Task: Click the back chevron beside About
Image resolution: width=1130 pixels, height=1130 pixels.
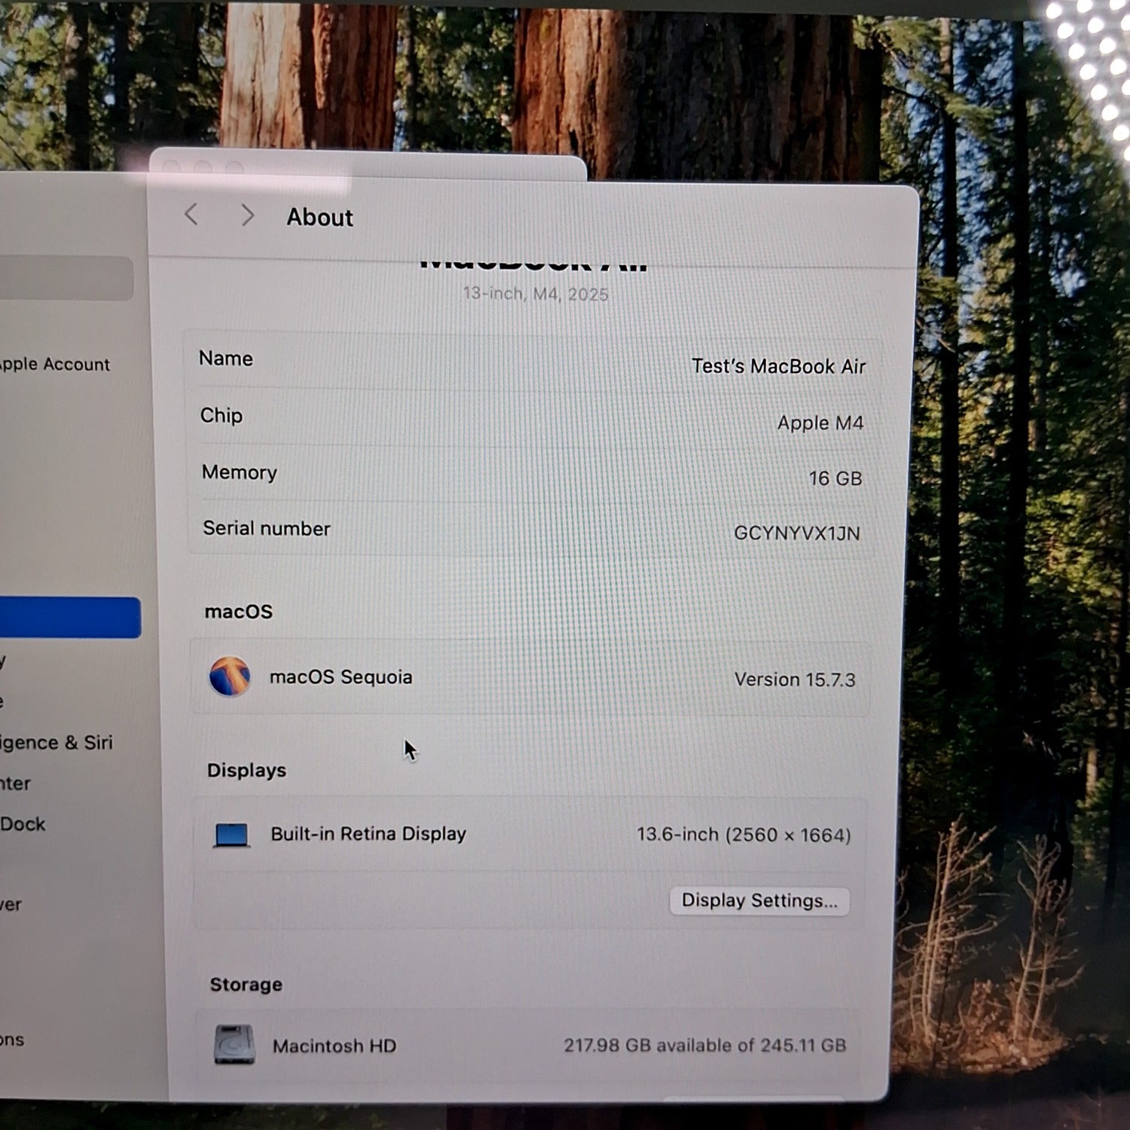Action: 191,215
